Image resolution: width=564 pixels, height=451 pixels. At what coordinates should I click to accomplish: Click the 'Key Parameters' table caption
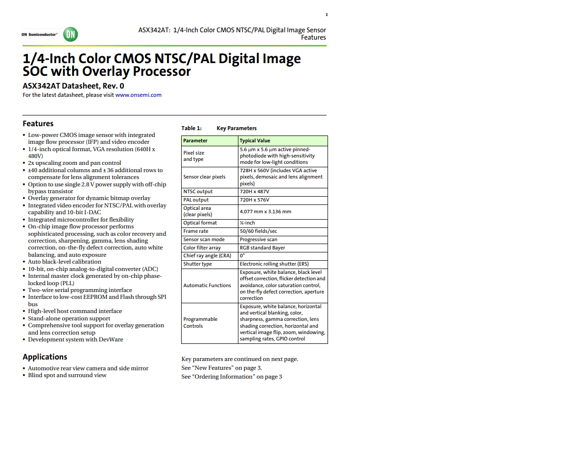click(236, 128)
